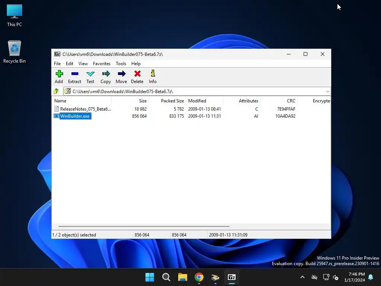Open the notifications bell icon
The width and height of the screenshot is (381, 286).
tap(371, 277)
